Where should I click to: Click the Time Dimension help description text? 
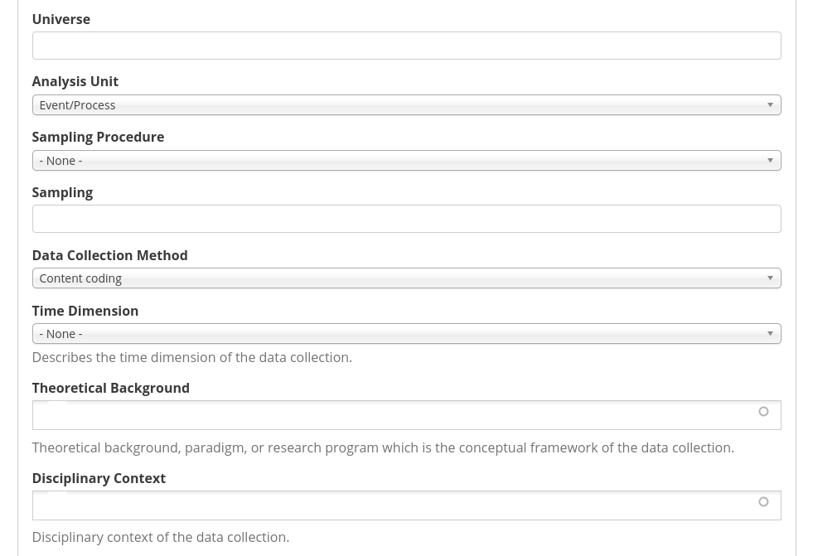191,357
